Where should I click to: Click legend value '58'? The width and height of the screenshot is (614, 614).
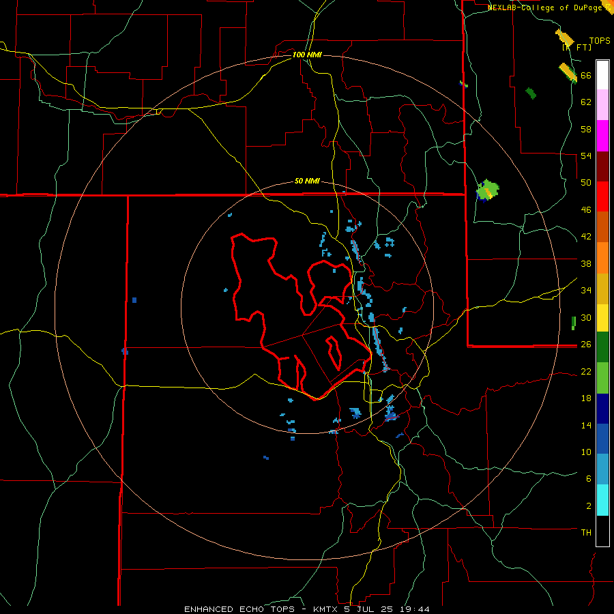[586, 129]
